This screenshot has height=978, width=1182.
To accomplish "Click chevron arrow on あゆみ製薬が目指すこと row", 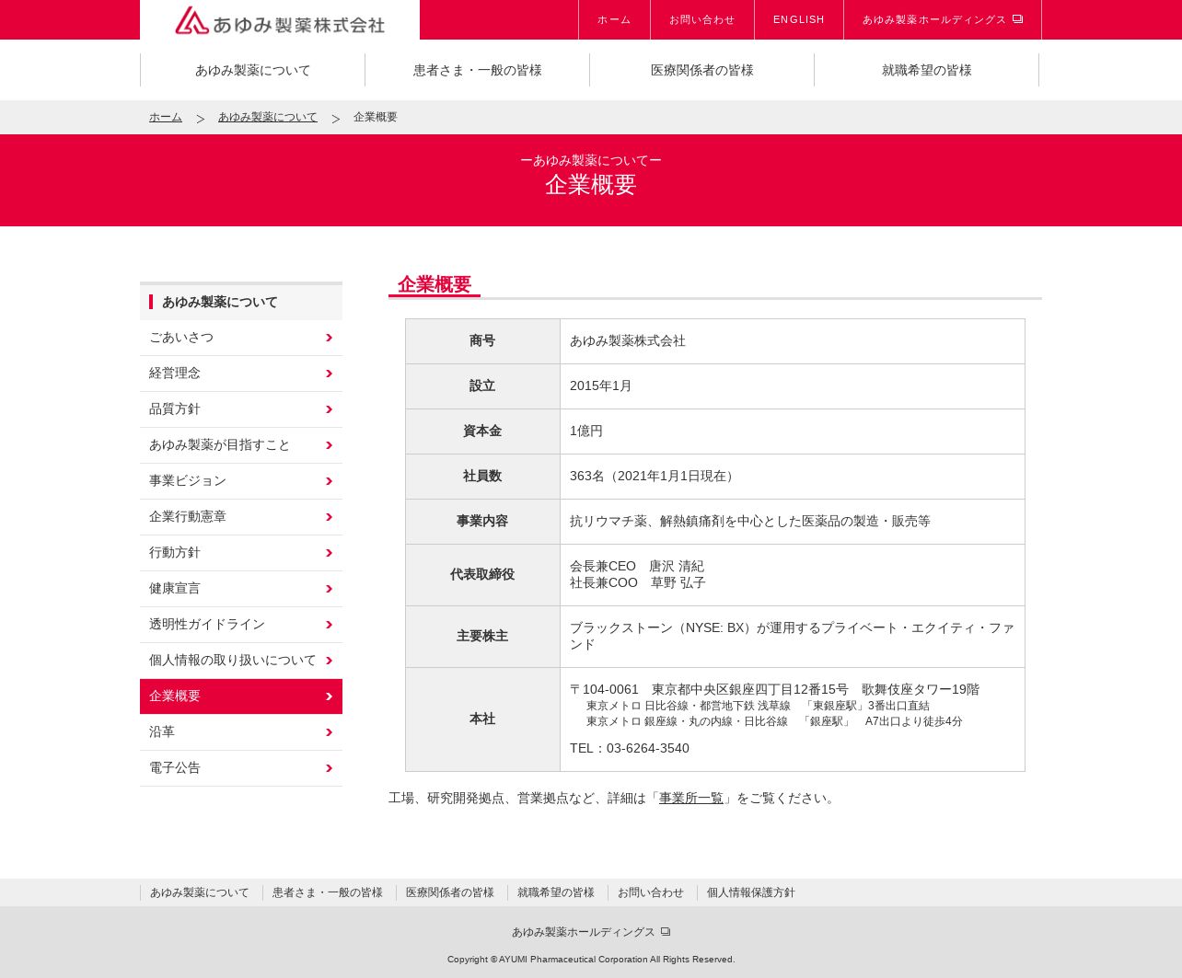I will point(329,445).
